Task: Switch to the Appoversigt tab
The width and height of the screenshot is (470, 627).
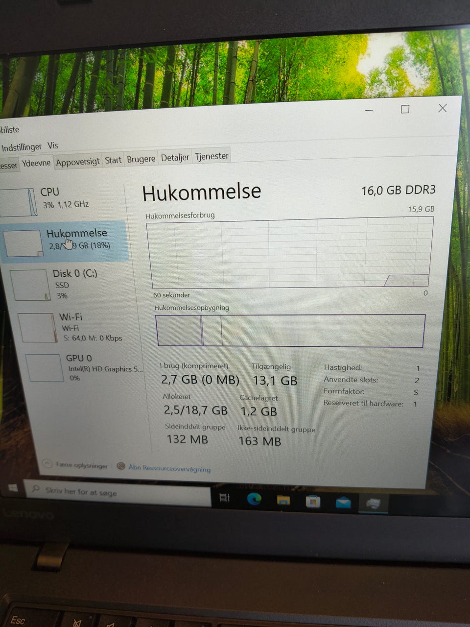Action: click(77, 162)
